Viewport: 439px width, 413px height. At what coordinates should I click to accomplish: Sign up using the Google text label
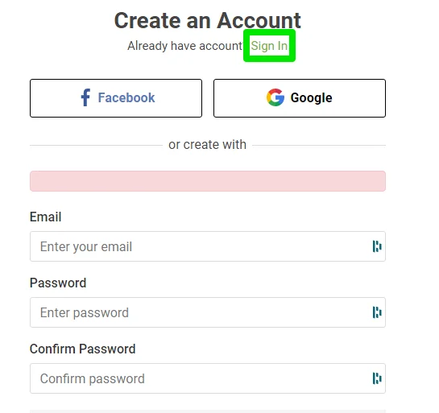[x=312, y=98]
